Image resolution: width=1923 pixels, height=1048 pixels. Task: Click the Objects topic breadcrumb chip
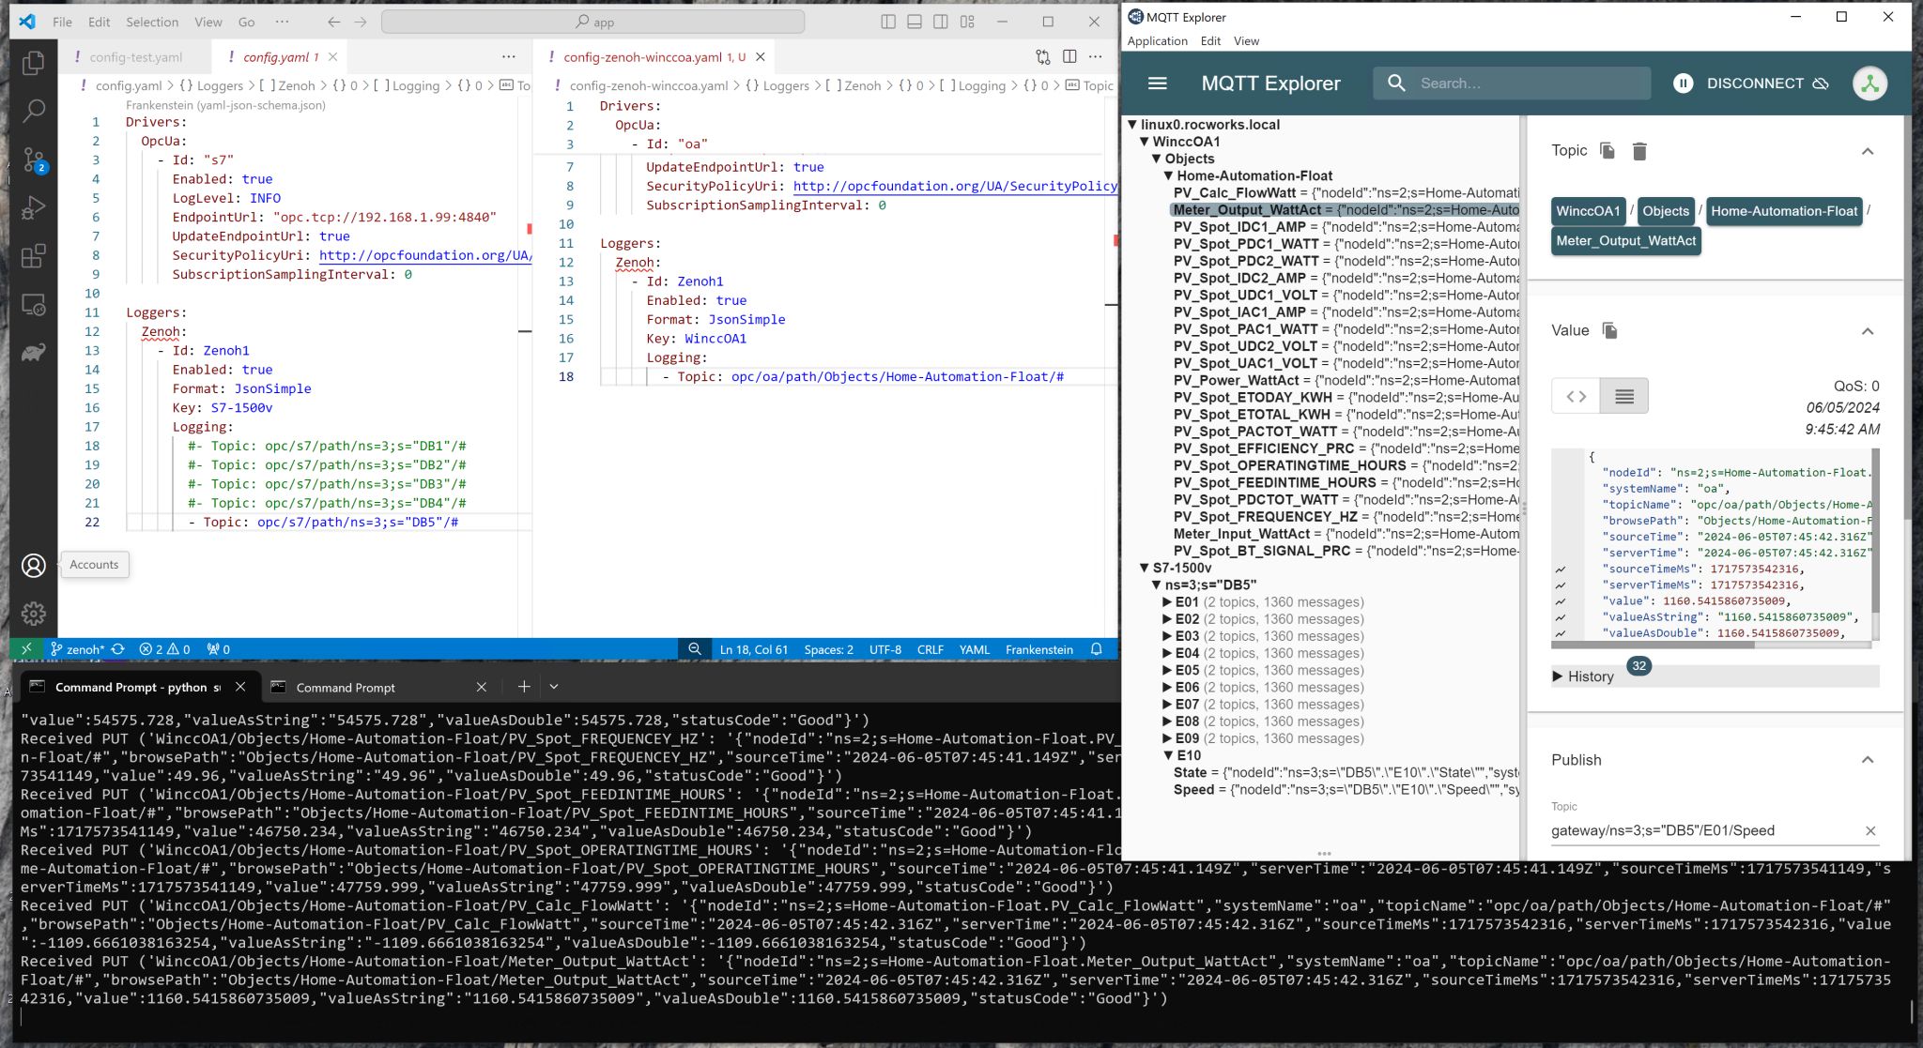1666,211
